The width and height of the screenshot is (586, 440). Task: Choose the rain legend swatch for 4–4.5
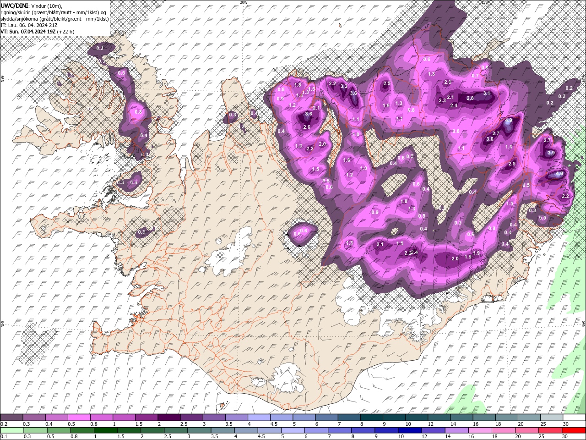(x=246, y=430)
